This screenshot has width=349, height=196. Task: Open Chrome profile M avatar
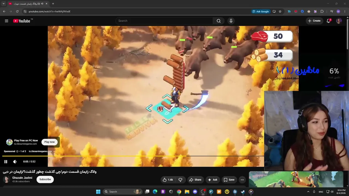pos(338,11)
